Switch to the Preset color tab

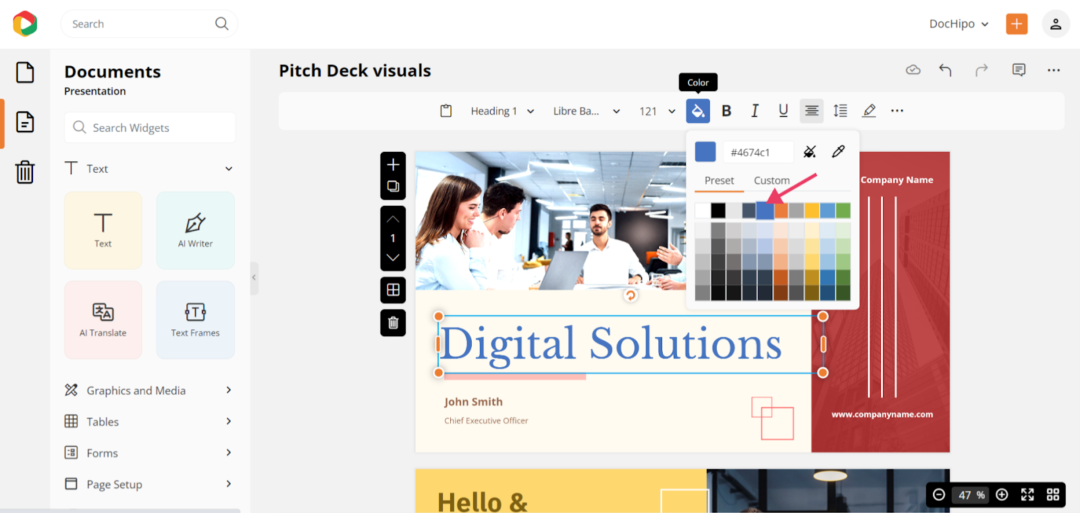719,180
